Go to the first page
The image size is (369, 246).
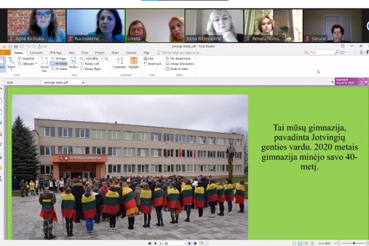point(149,244)
